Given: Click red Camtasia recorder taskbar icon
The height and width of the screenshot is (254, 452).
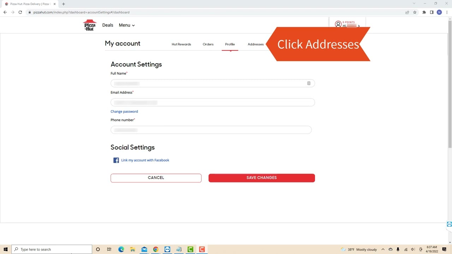Looking at the screenshot, I should click(202, 249).
